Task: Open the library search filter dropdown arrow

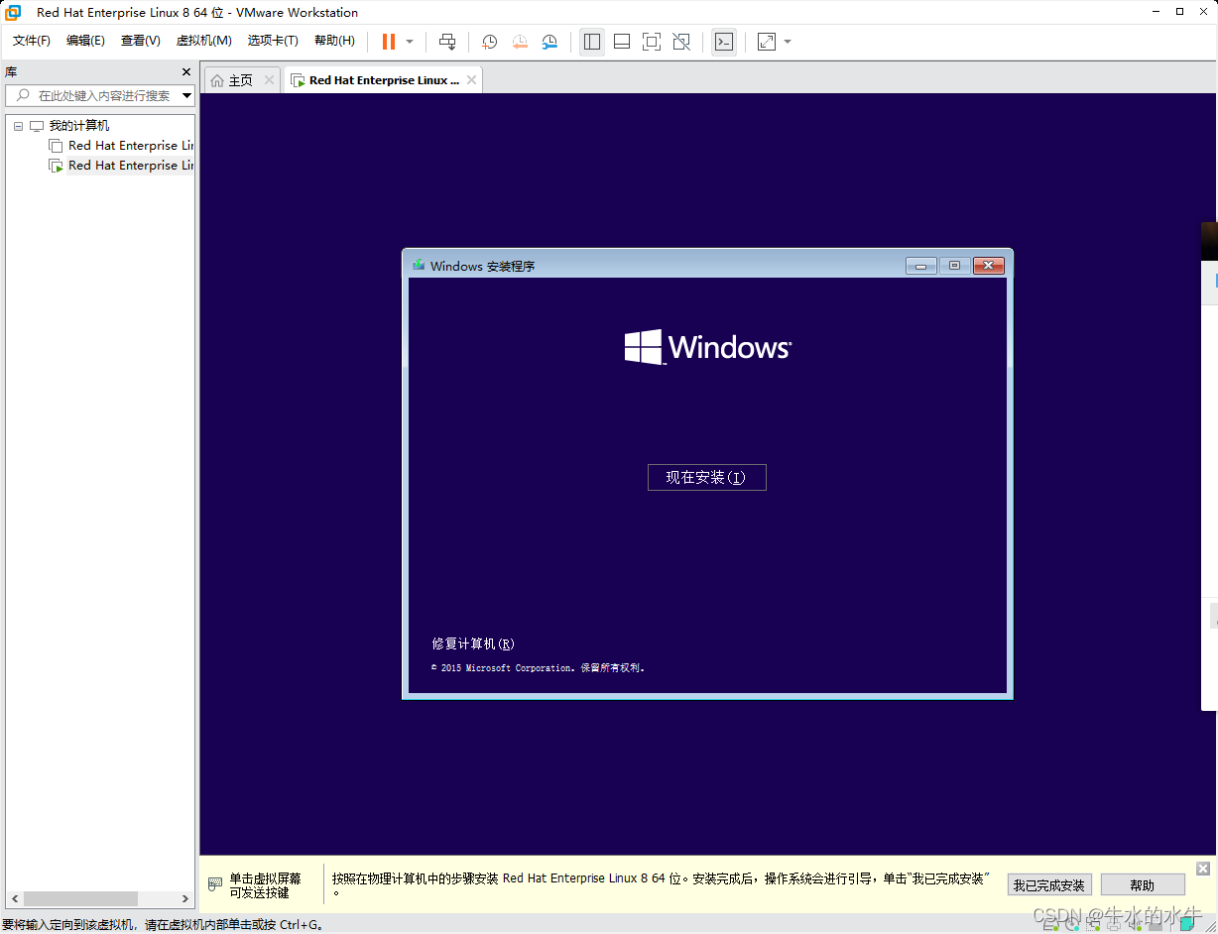Action: pos(187,95)
